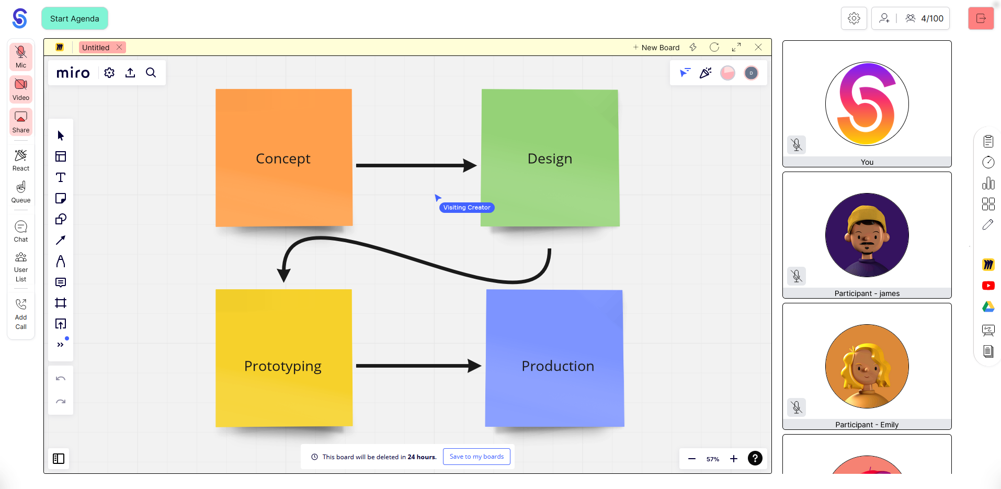The height and width of the screenshot is (489, 1001).
Task: Open the Miro help button
Action: point(755,458)
